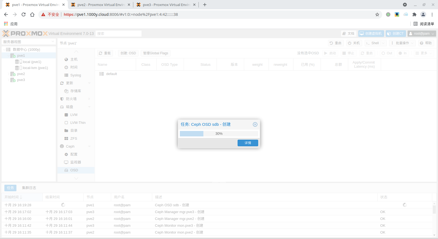Open the 应用 apps shortcut
The image size is (438, 239).
pyautogui.click(x=11, y=24)
